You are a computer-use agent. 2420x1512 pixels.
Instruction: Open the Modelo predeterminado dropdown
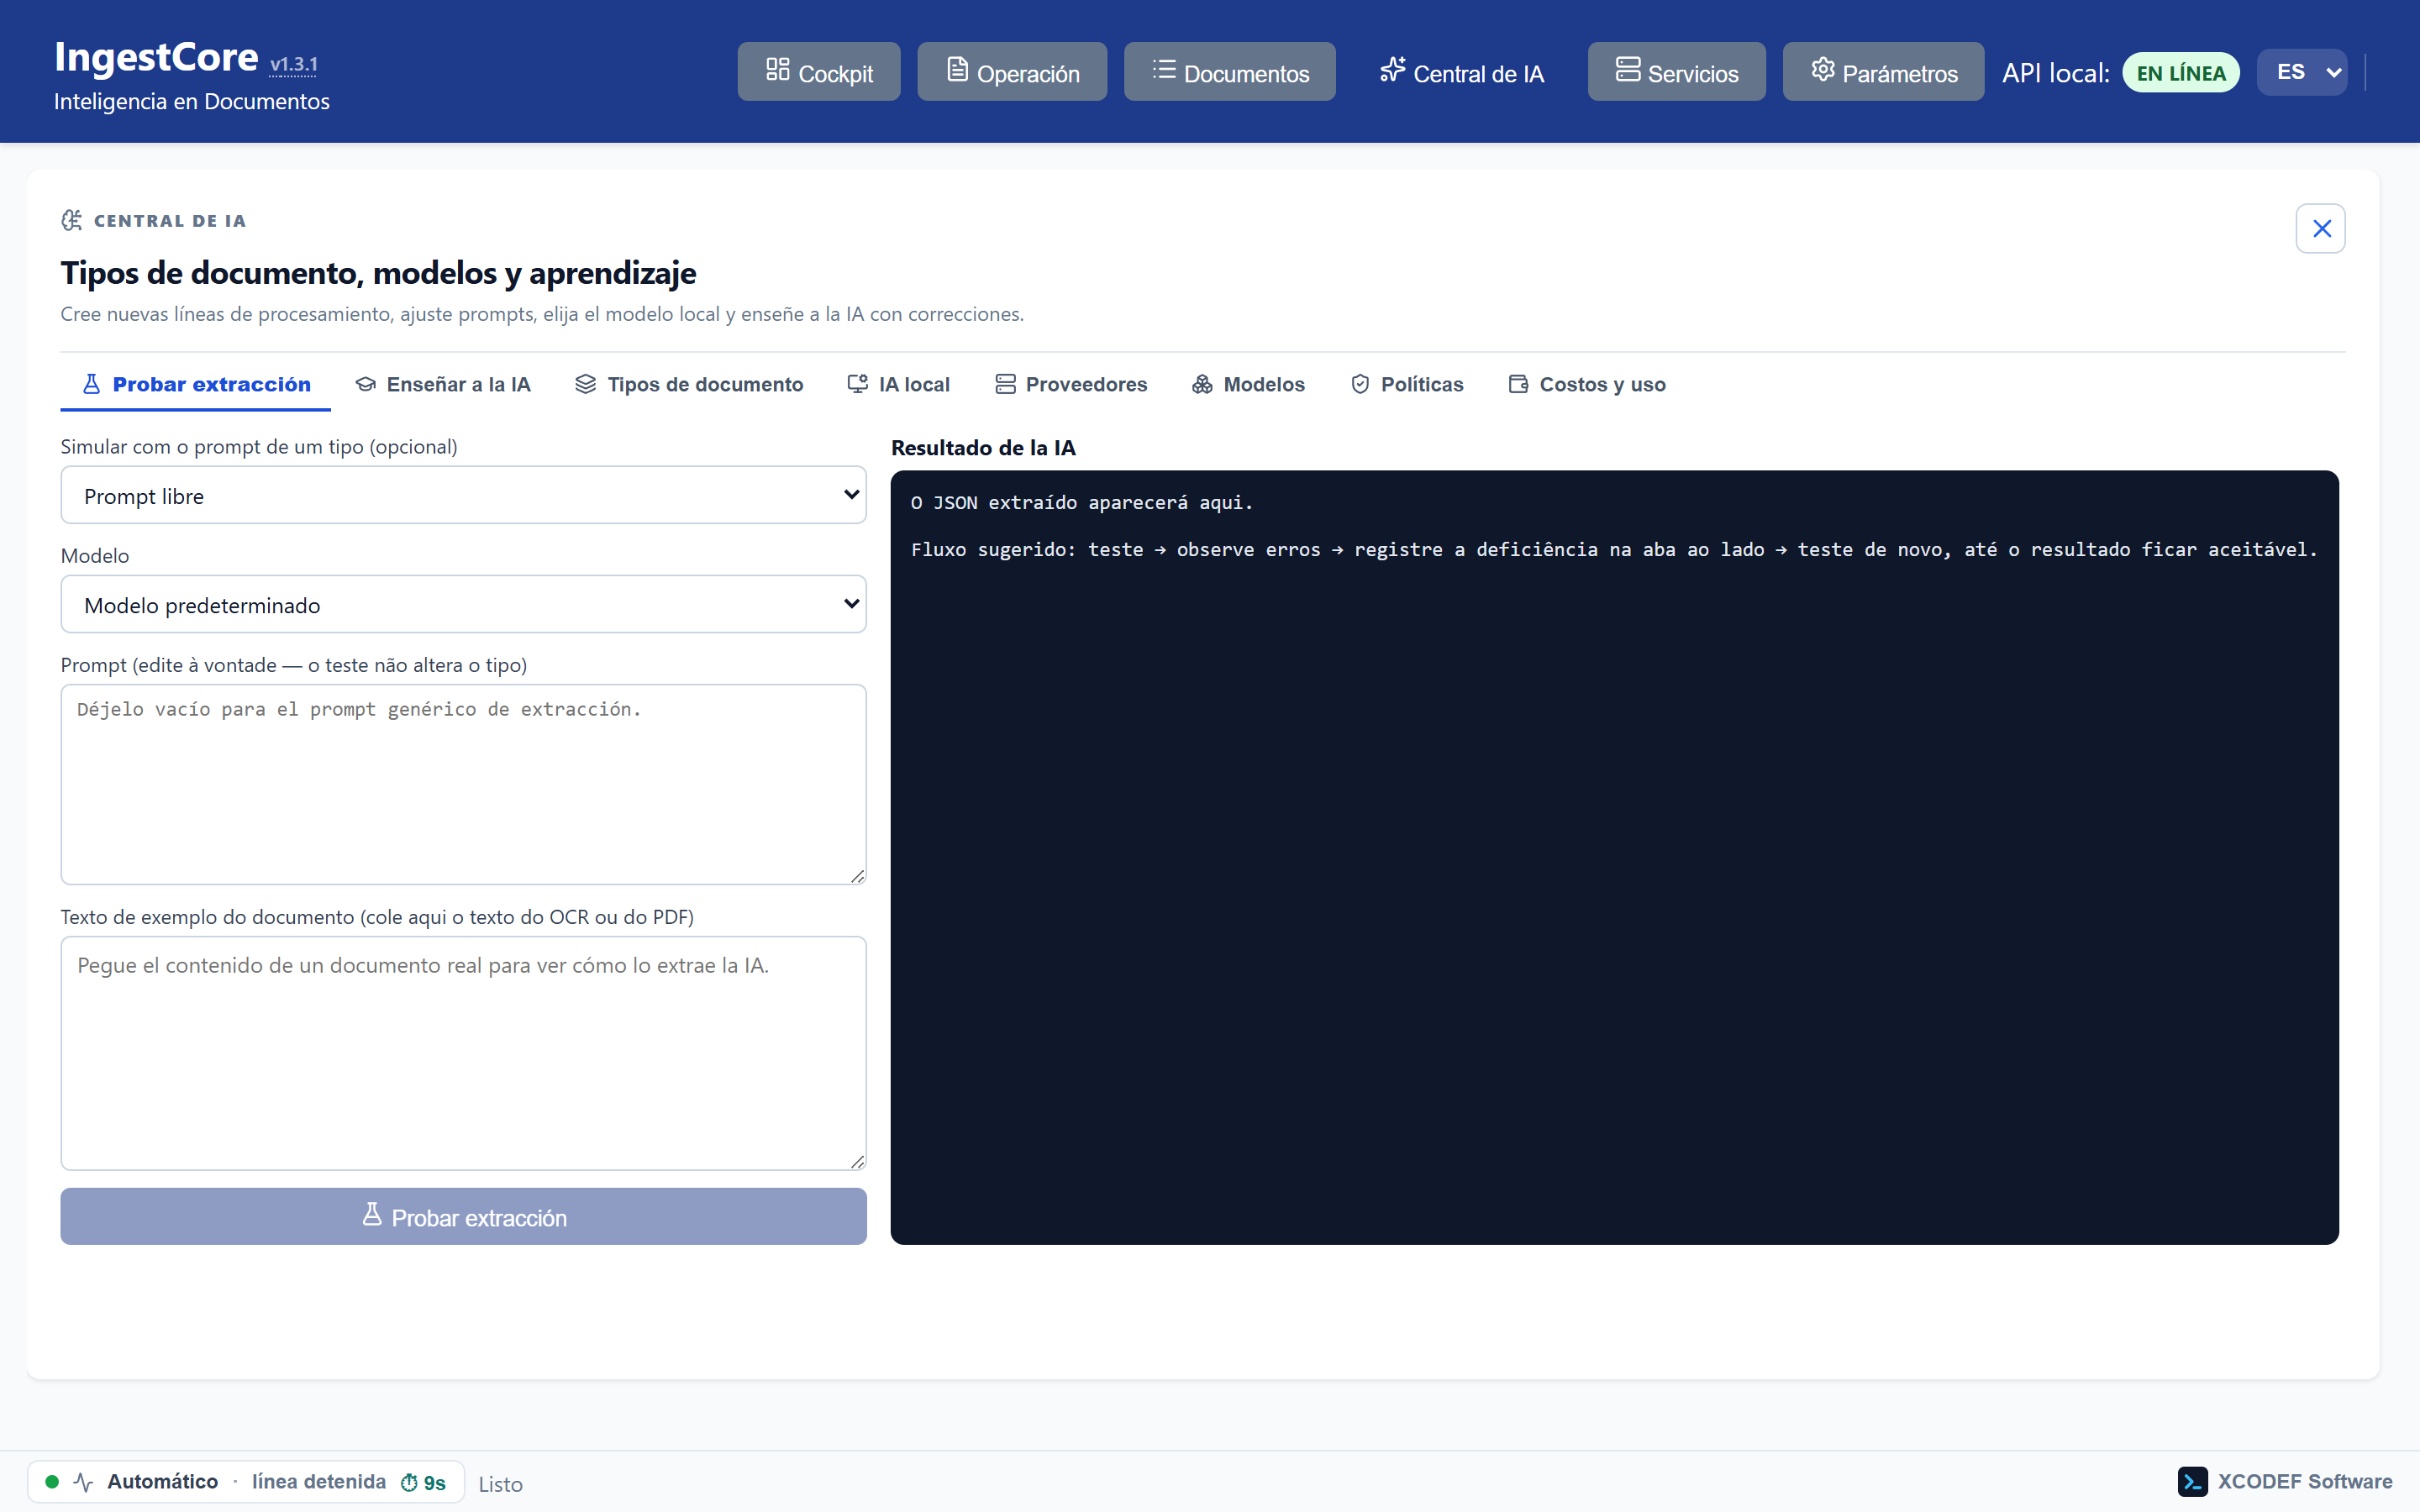(463, 604)
